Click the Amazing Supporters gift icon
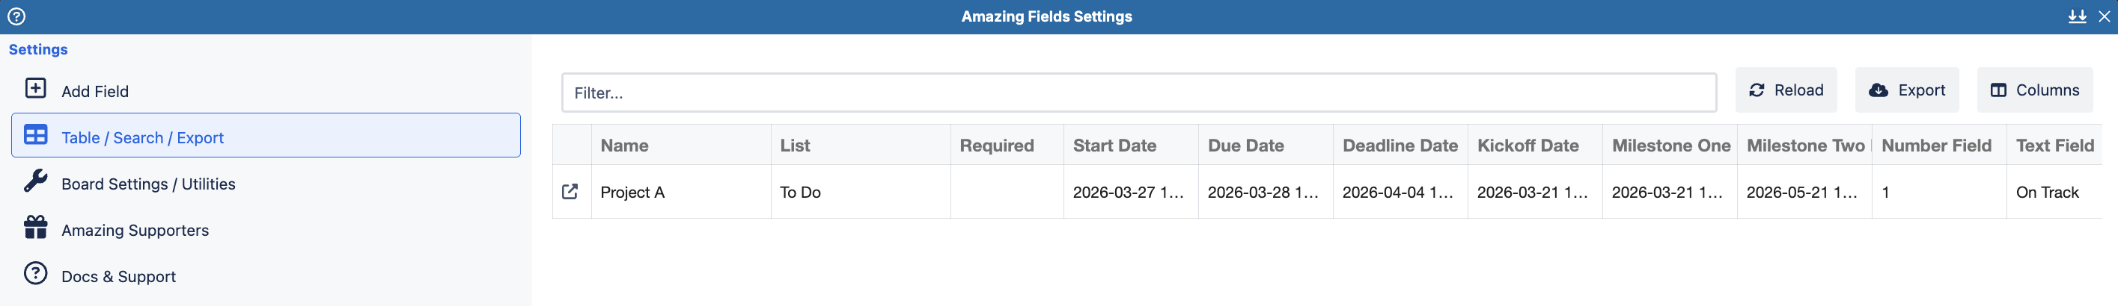 click(x=35, y=227)
